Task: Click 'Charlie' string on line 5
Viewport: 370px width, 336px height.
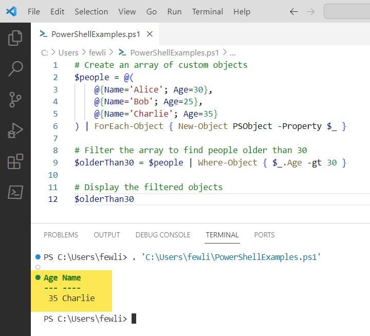Action: [x=151, y=114]
